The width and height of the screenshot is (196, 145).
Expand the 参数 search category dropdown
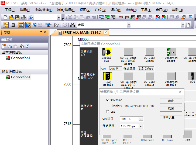[x=129, y=25]
